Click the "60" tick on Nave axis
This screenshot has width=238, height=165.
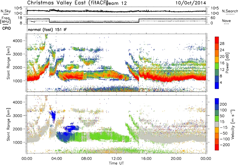coord(213,18)
